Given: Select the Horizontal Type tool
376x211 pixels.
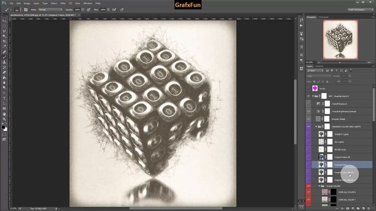Looking at the screenshot, I should coord(4,98).
